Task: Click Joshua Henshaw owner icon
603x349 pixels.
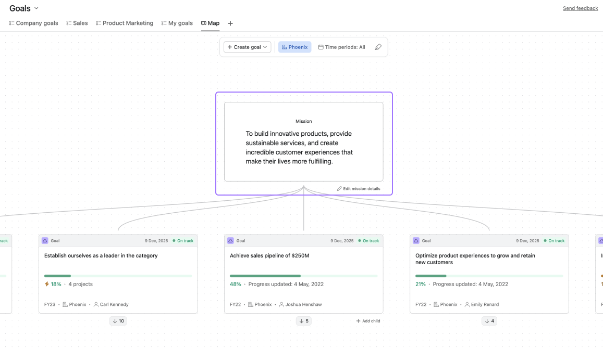Action: pyautogui.click(x=281, y=304)
